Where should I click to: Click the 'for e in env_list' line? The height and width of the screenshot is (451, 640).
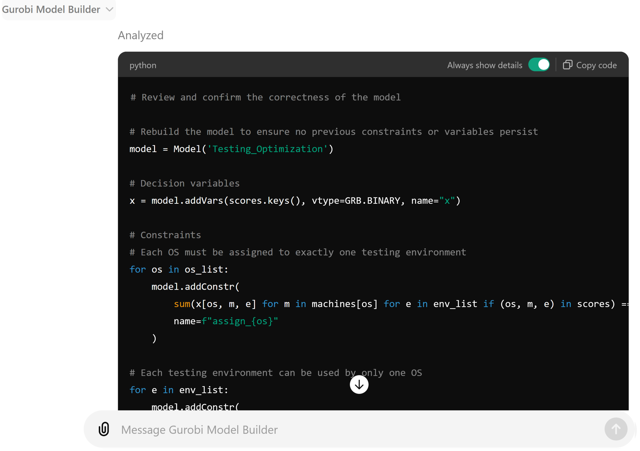(x=179, y=390)
